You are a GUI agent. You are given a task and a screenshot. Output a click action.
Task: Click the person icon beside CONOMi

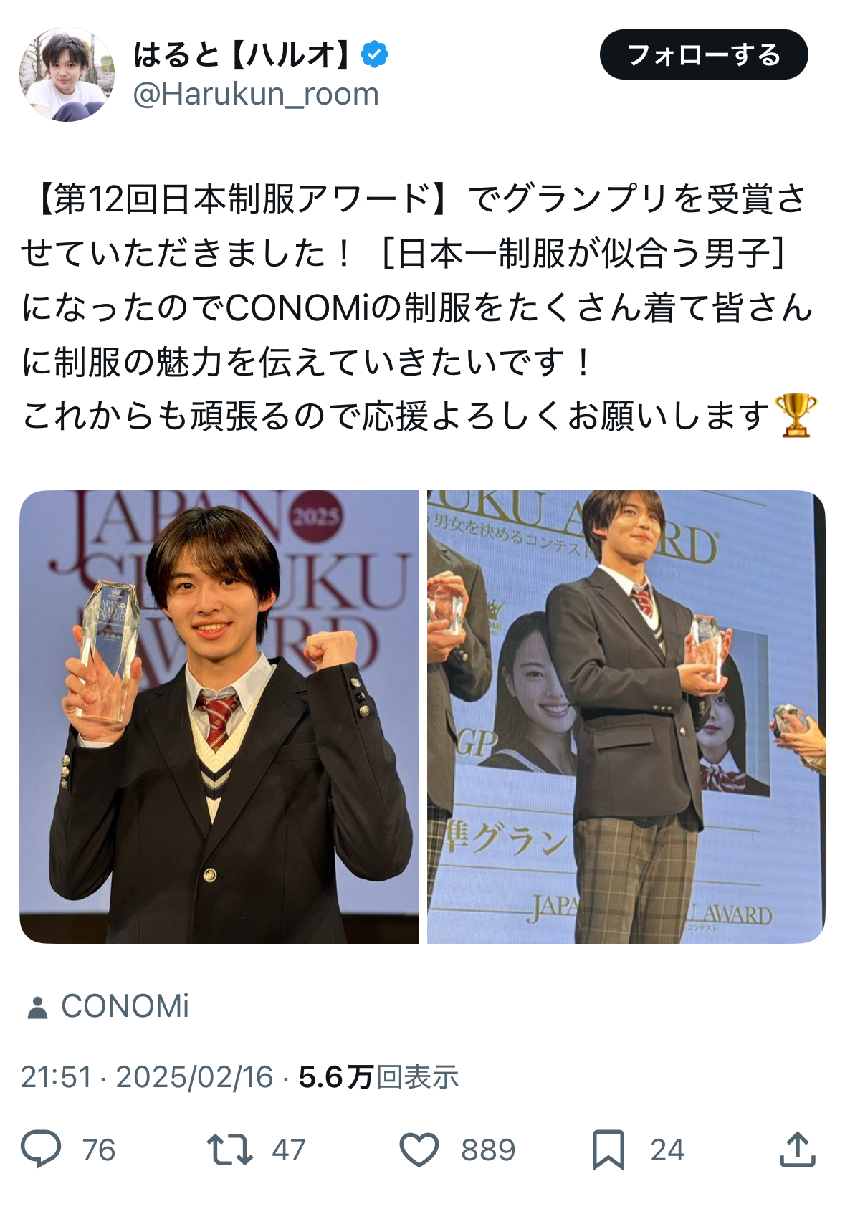pos(37,1007)
